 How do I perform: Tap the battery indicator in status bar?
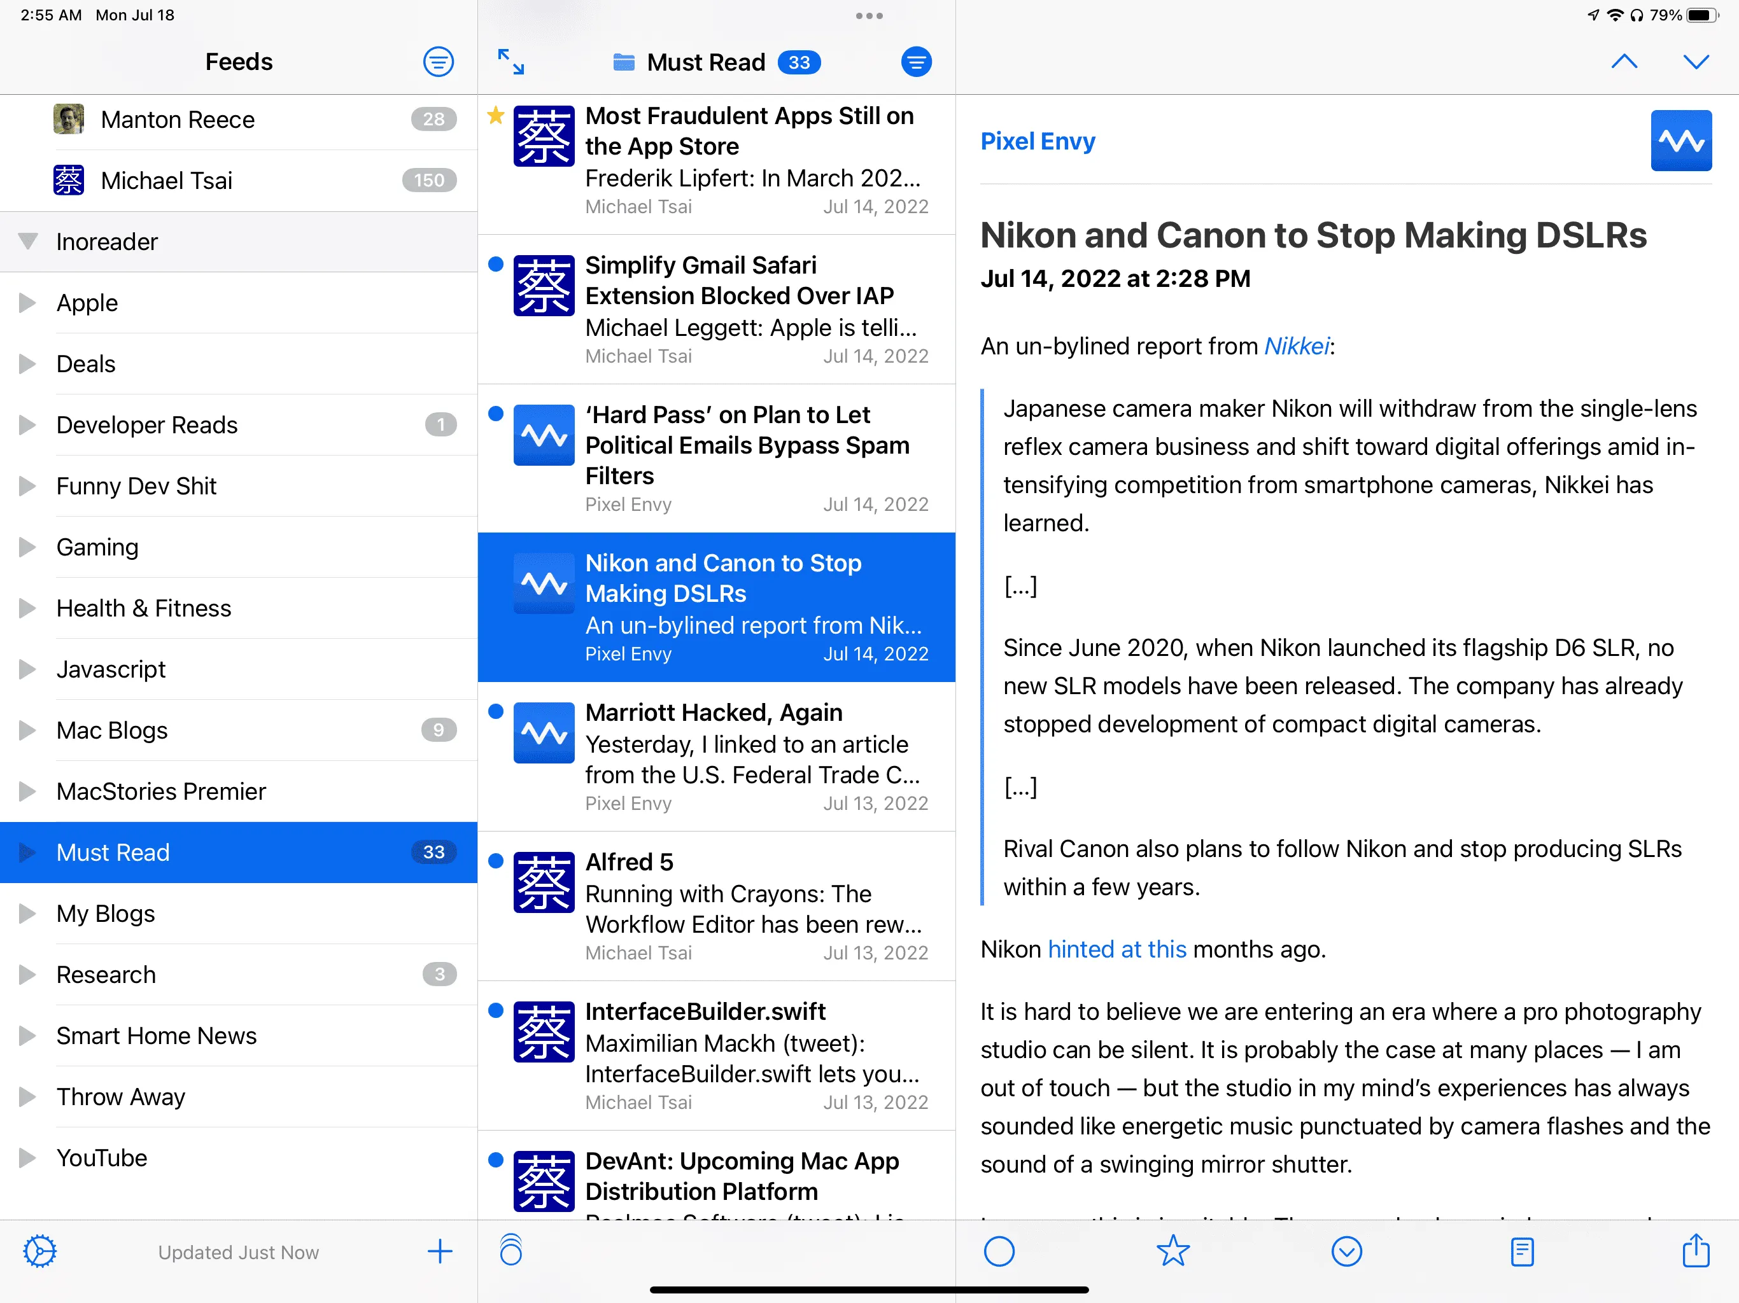click(1703, 15)
